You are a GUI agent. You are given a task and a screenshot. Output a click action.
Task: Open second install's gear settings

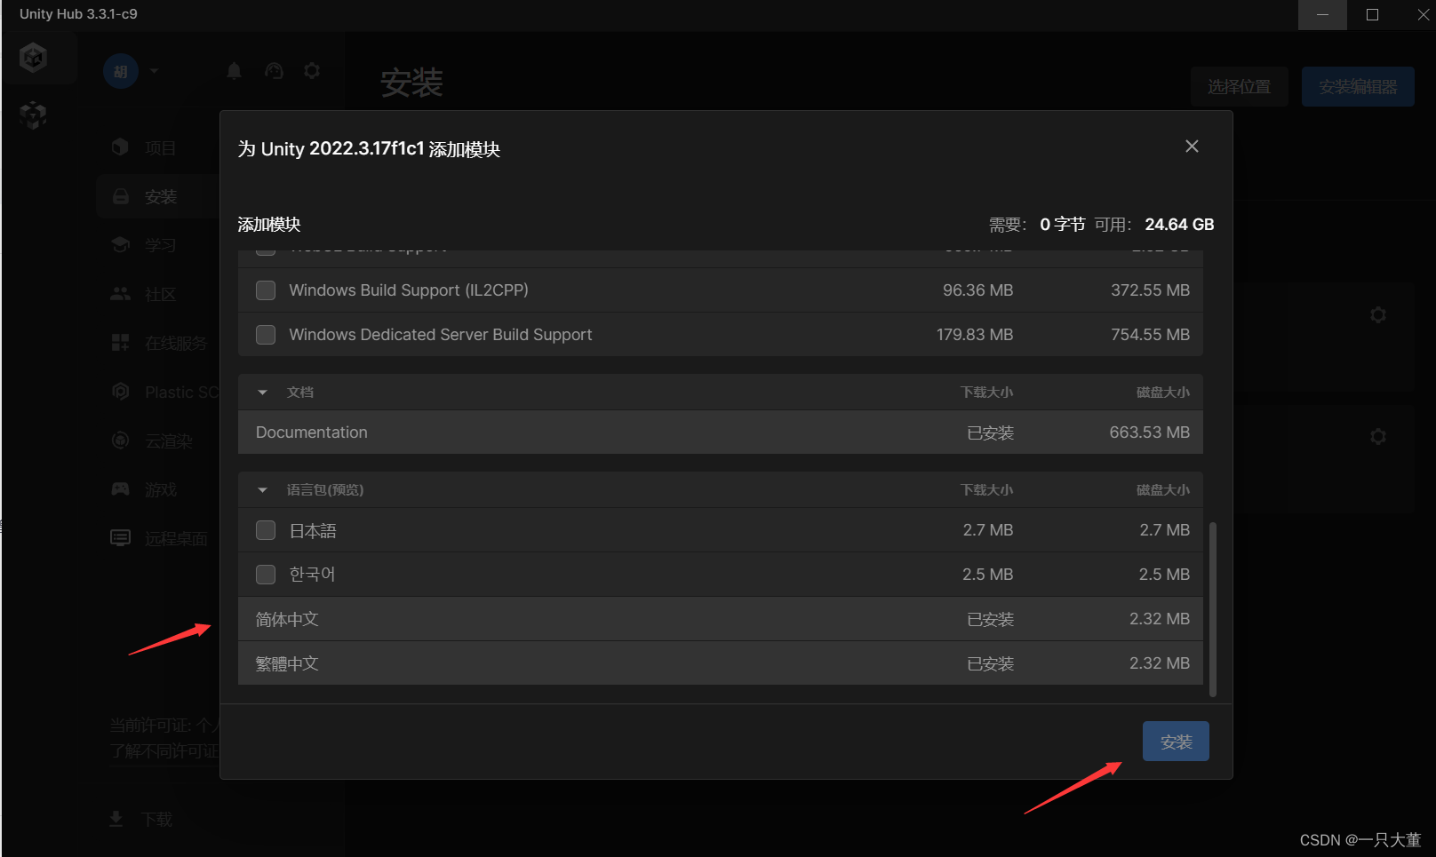(x=1378, y=436)
